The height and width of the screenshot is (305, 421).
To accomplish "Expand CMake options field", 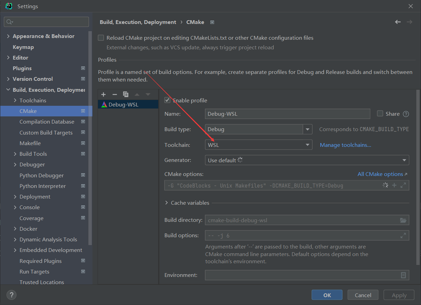I will click(403, 185).
